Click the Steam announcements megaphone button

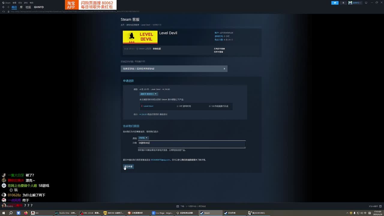coord(335,3)
